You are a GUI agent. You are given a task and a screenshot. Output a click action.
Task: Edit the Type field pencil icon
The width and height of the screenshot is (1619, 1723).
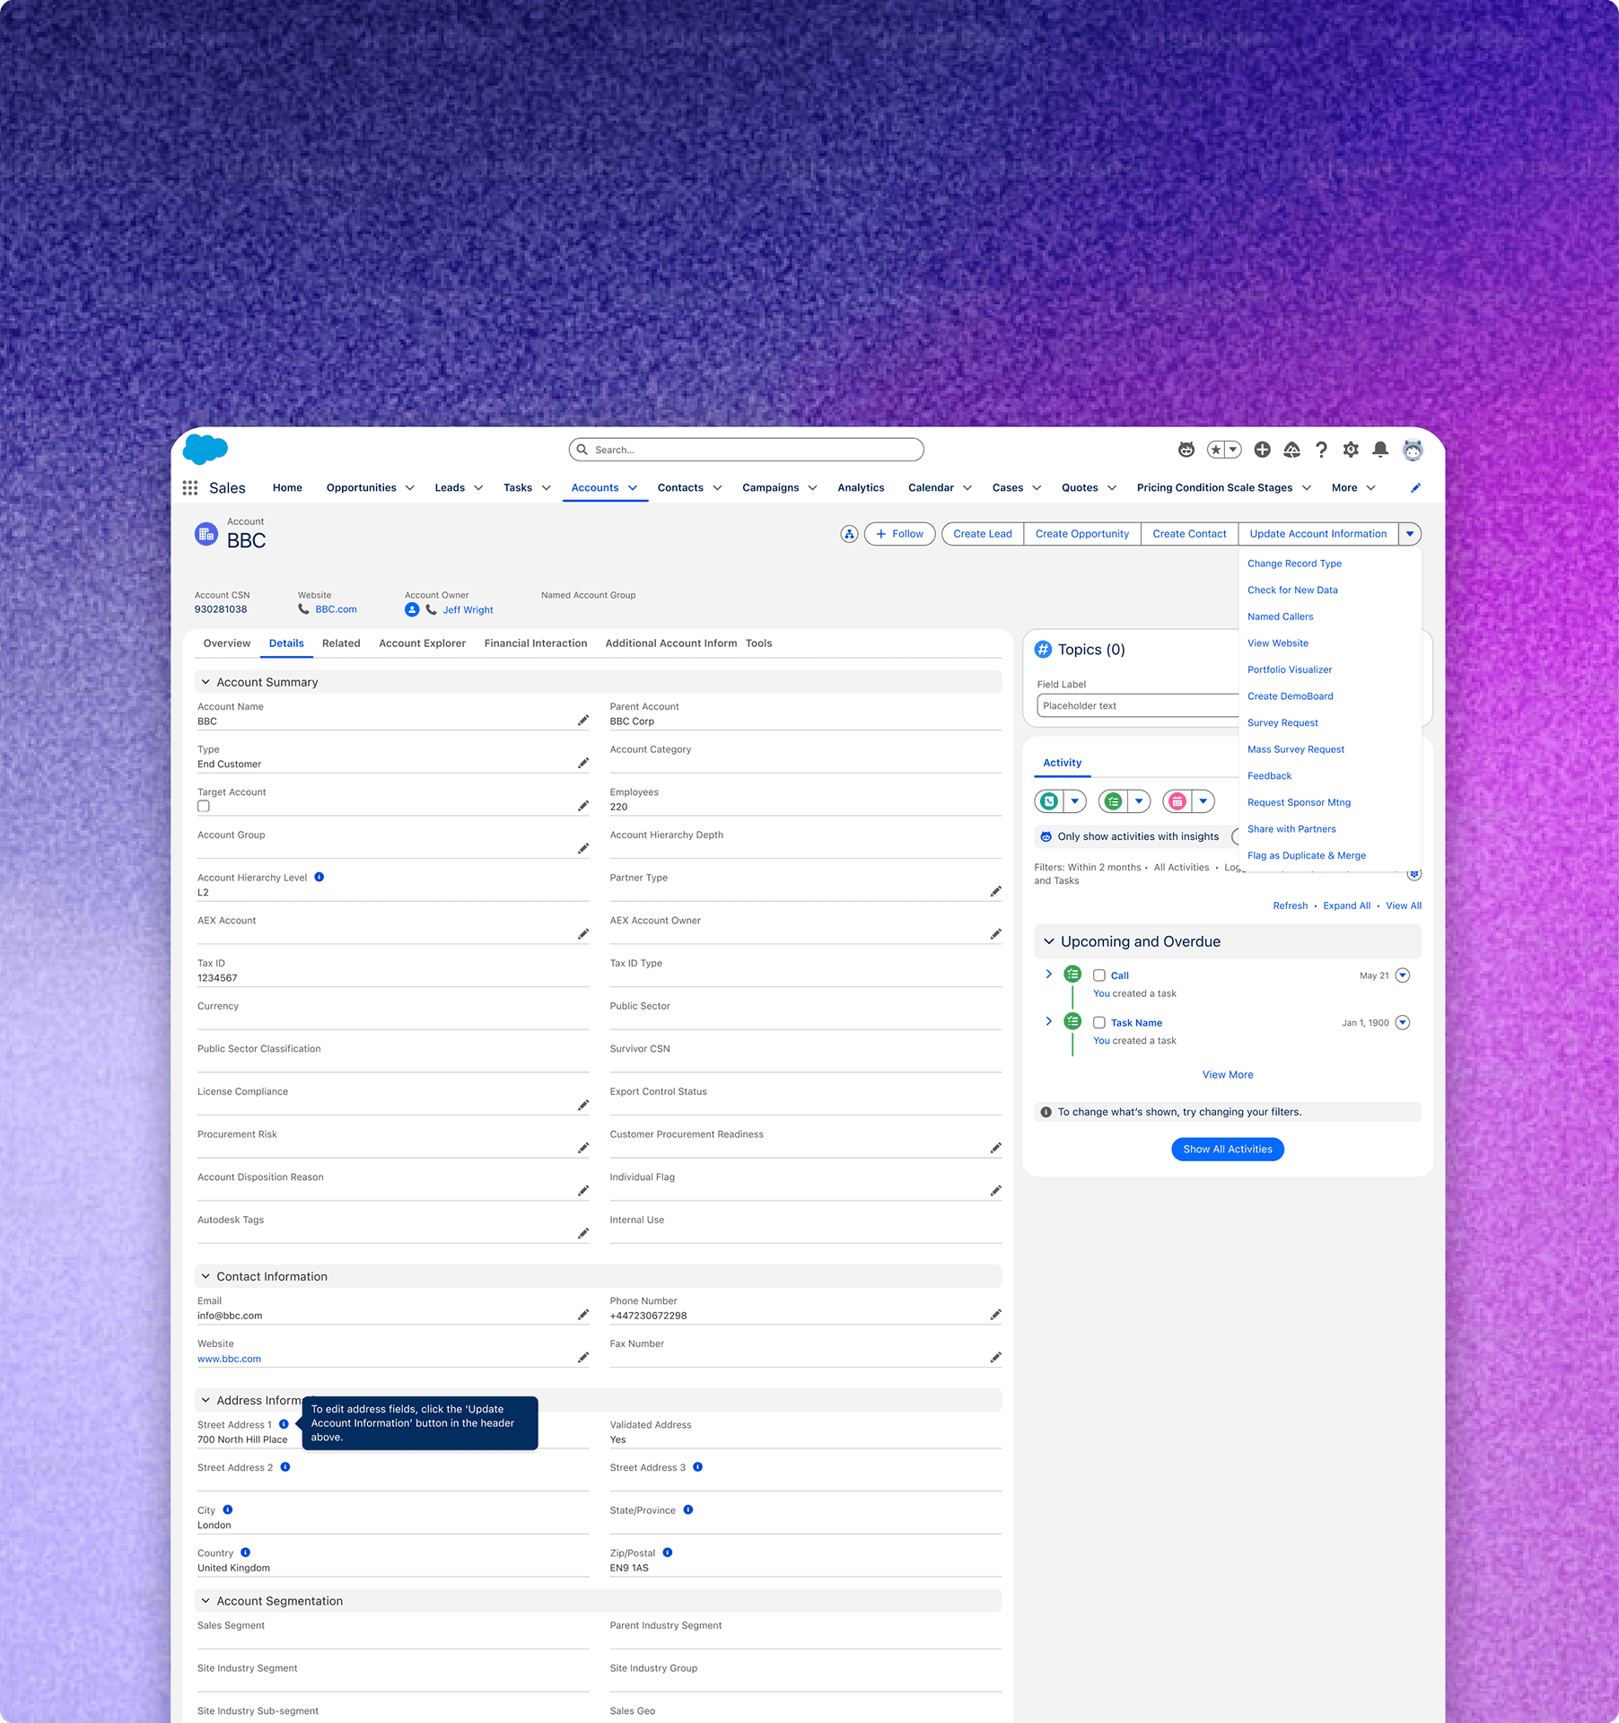[x=583, y=763]
